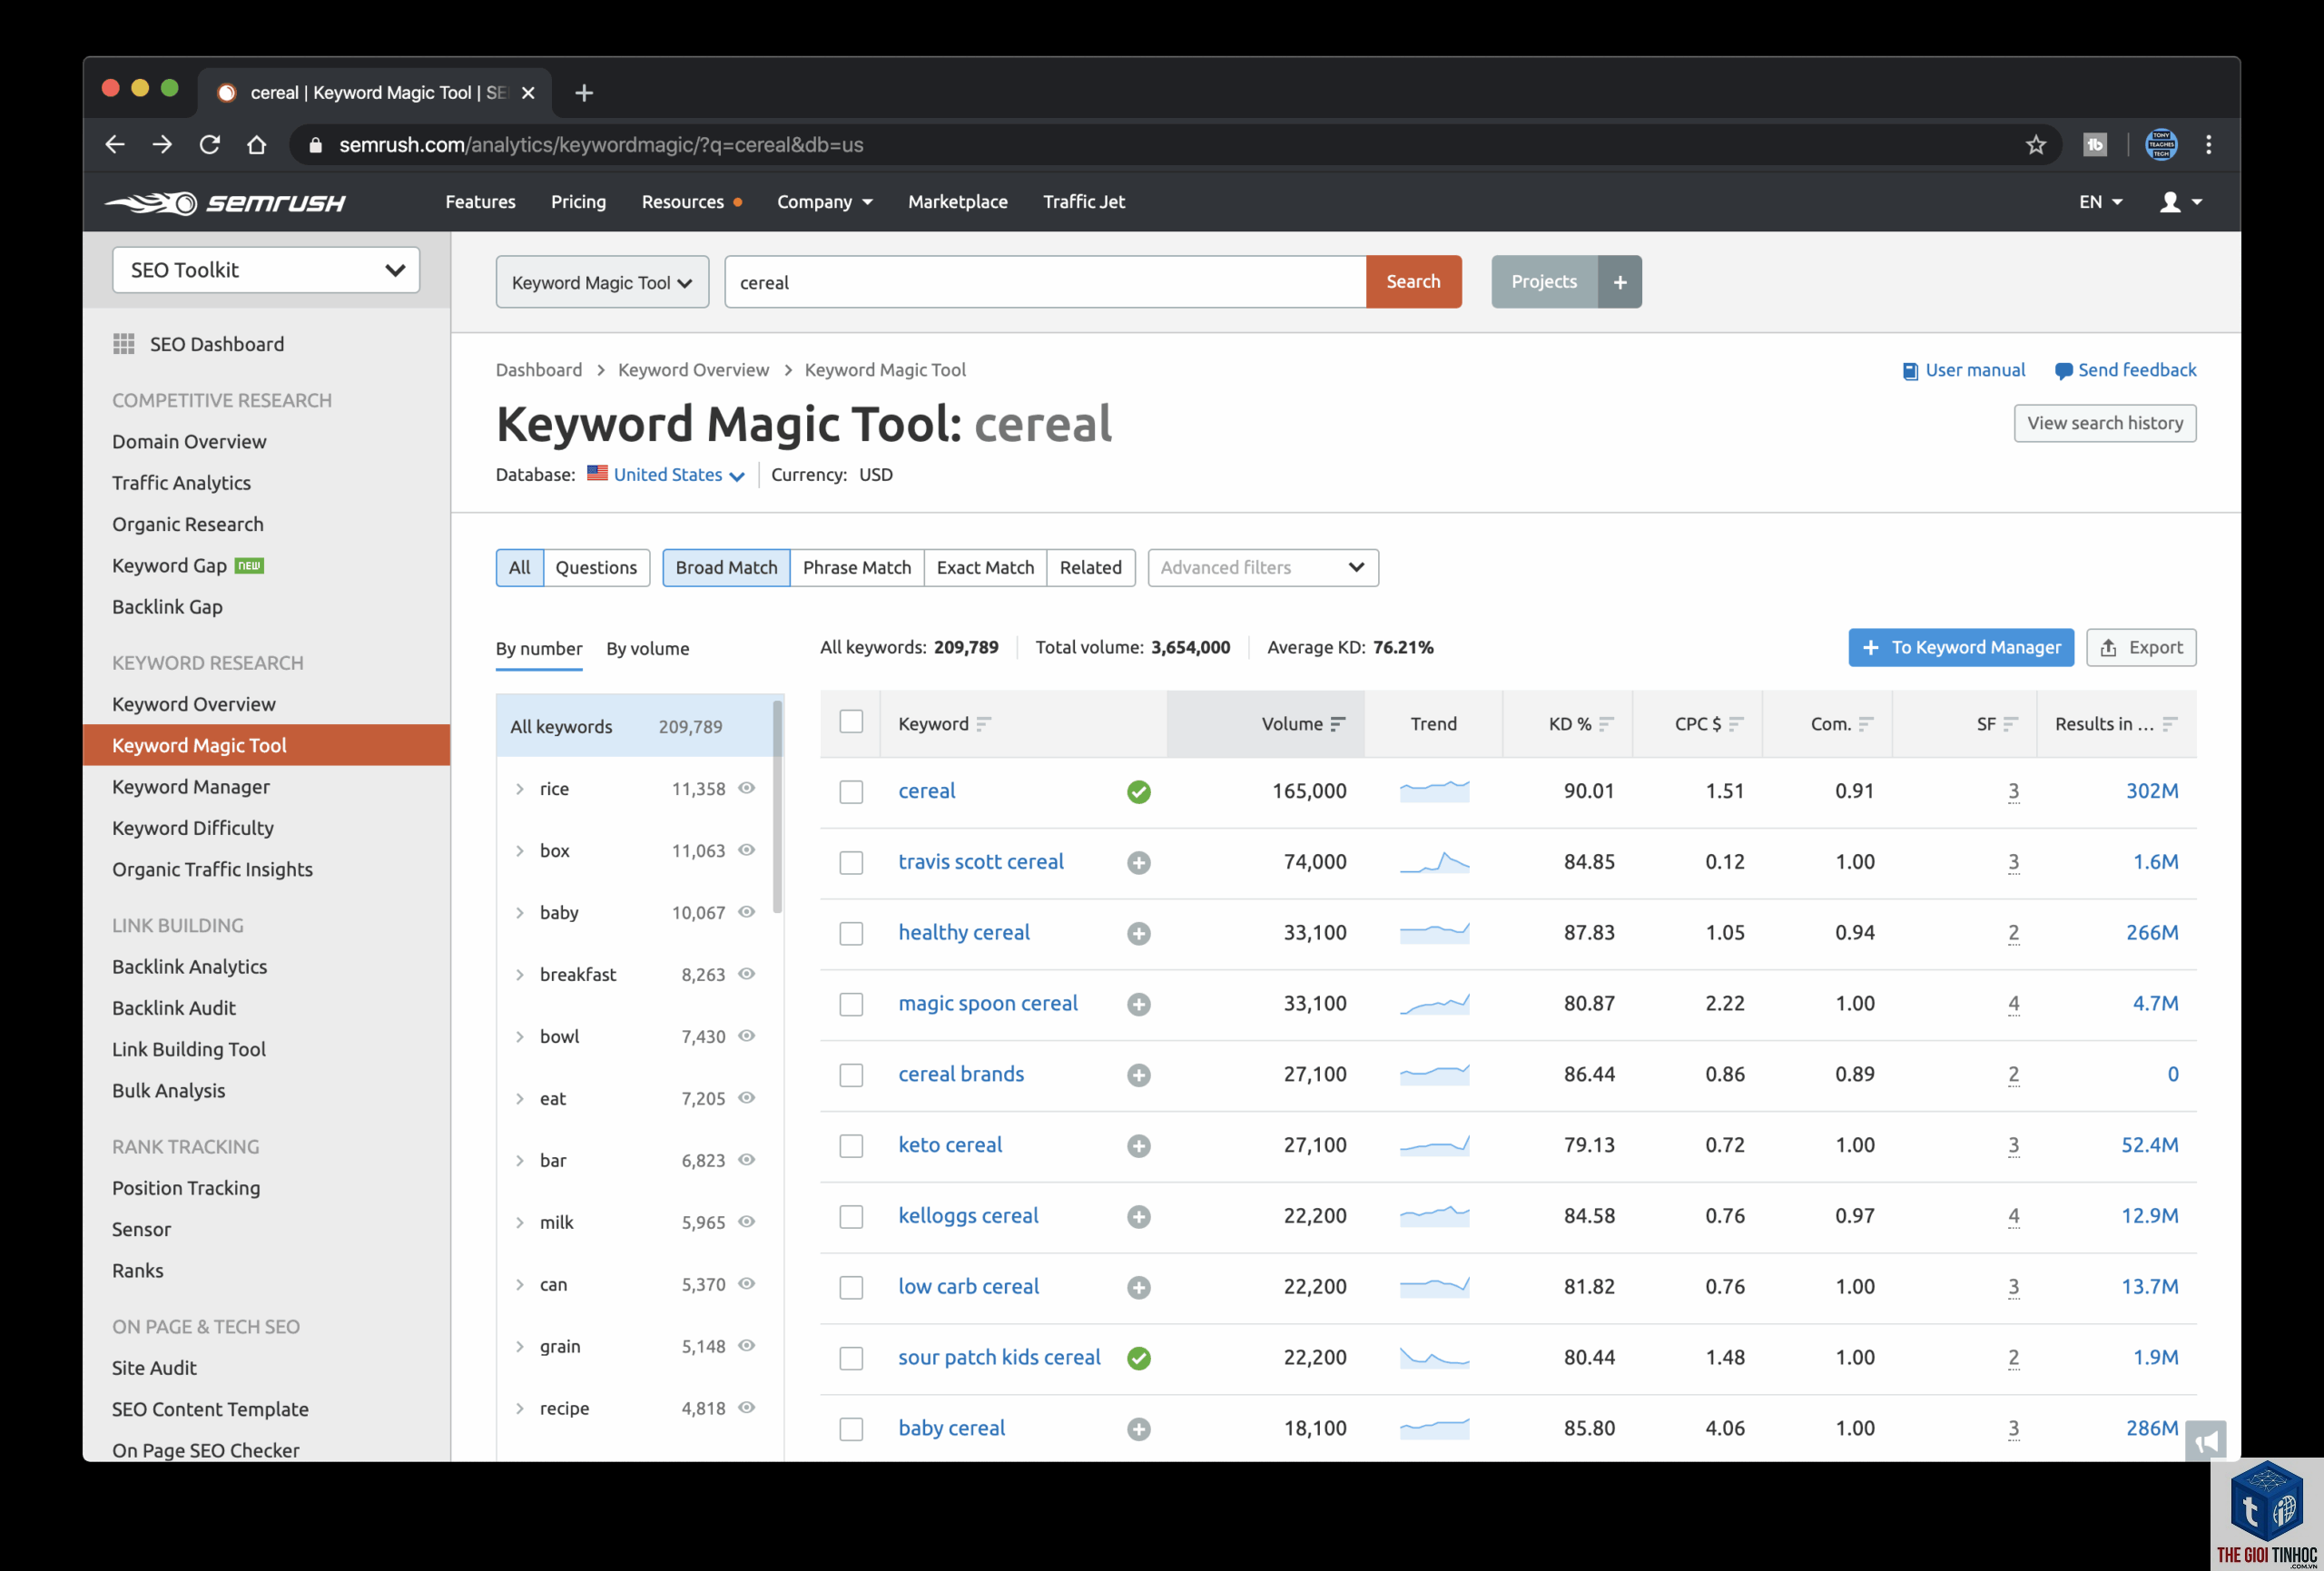
Task: Reload the page with refresh icon
Action: (209, 145)
